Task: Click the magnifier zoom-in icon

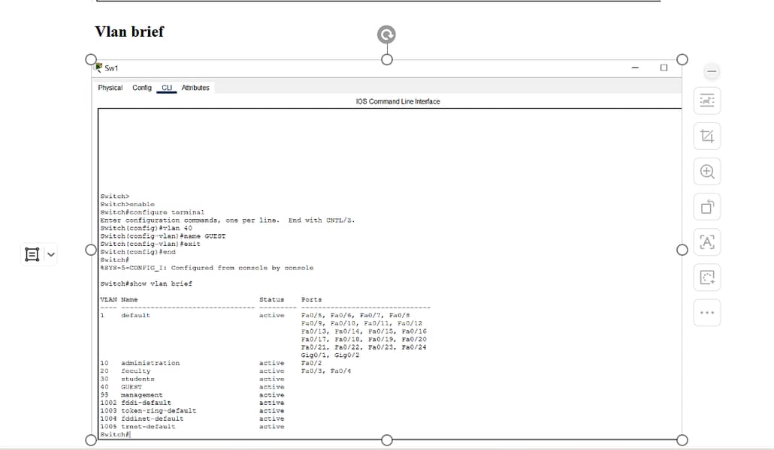Action: coord(707,172)
